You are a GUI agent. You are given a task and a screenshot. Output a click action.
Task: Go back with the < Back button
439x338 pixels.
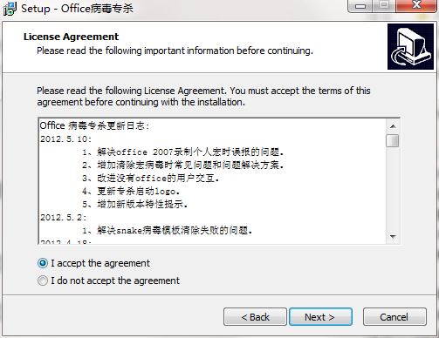pyautogui.click(x=255, y=317)
